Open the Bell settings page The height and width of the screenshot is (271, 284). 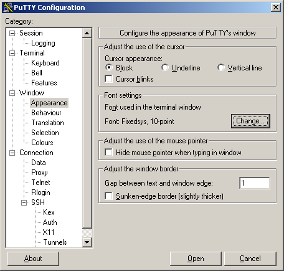coord(37,73)
